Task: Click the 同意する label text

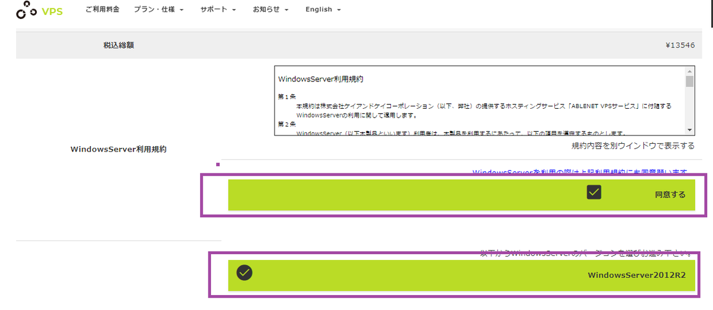Action: 670,194
